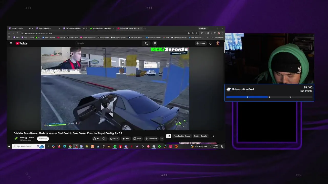The width and height of the screenshot is (328, 184).
Task: Open the settings gear on the taskbar
Action: pos(143,146)
